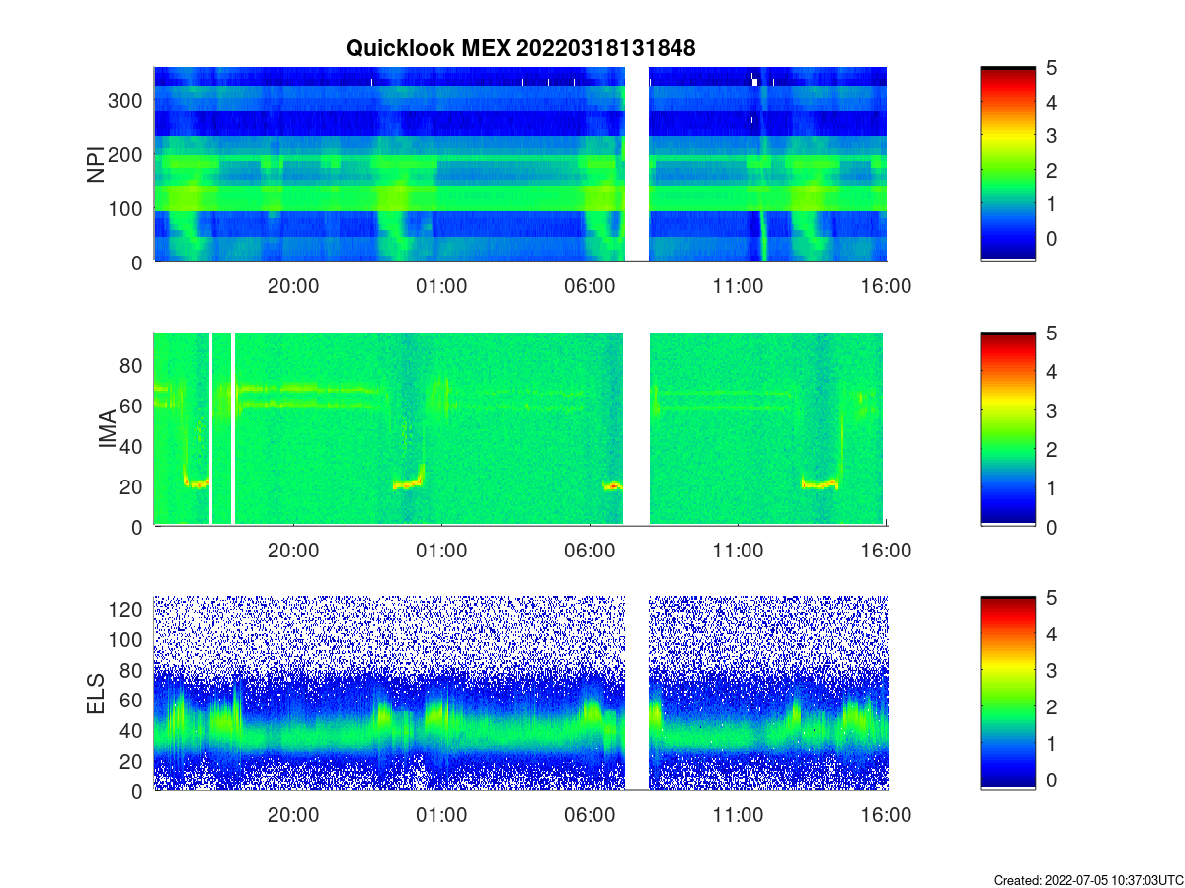Click the NPI spectrogram plot
Viewport: 1185px width, 888px height.
(x=520, y=165)
